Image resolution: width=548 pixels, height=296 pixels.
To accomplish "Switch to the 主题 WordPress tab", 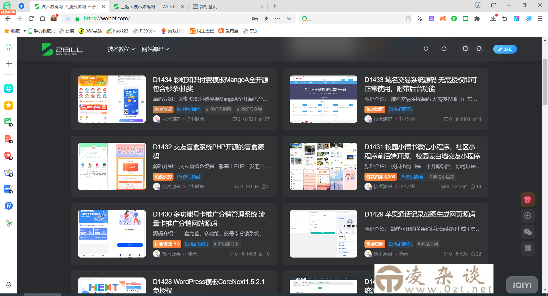I will tap(149, 7).
